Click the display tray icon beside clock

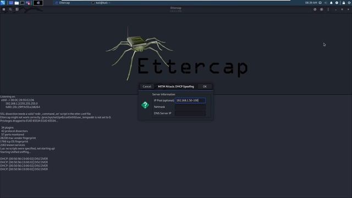point(320,3)
